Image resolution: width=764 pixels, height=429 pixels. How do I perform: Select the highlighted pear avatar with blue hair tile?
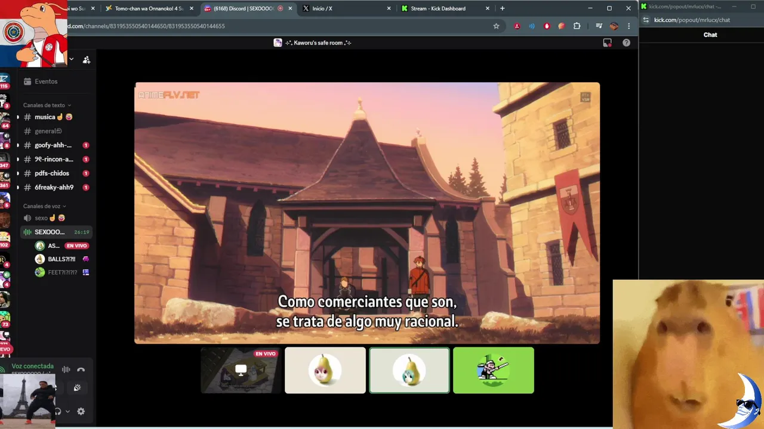409,370
